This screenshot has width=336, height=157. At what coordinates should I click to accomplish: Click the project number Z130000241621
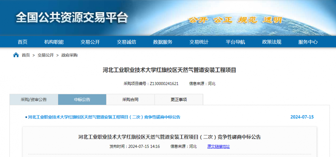coord(164,84)
